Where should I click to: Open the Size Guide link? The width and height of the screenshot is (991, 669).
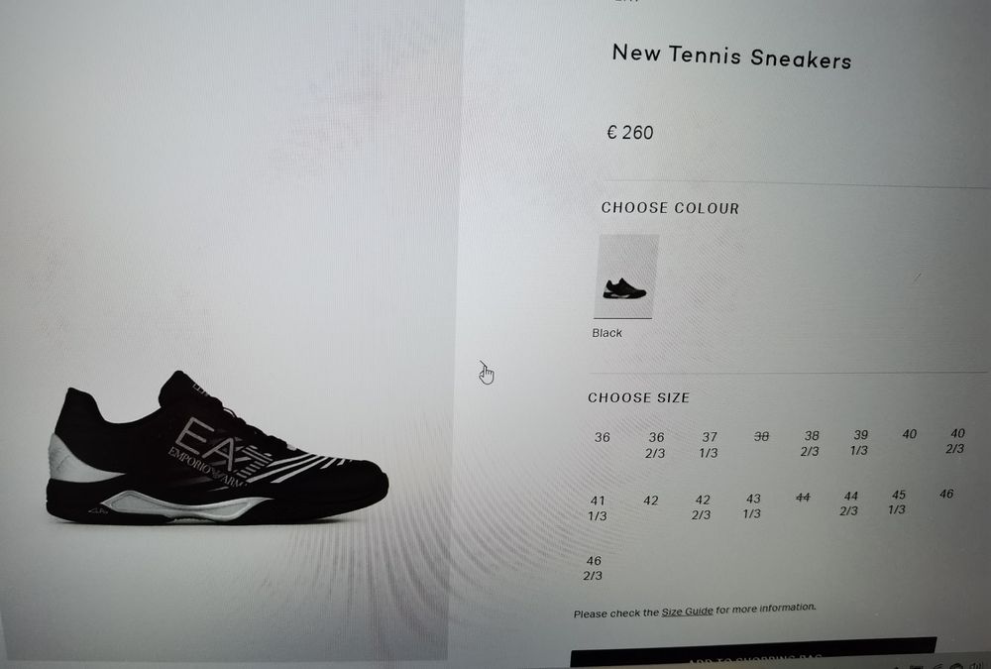click(x=687, y=612)
